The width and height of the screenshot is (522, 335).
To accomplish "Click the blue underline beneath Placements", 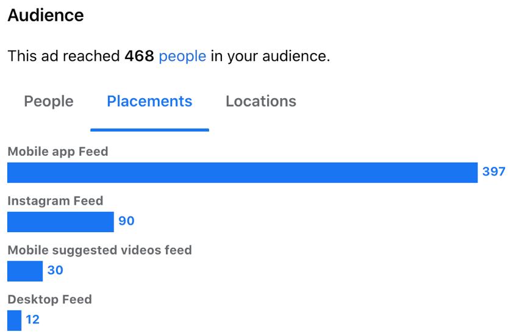I will click(x=149, y=130).
